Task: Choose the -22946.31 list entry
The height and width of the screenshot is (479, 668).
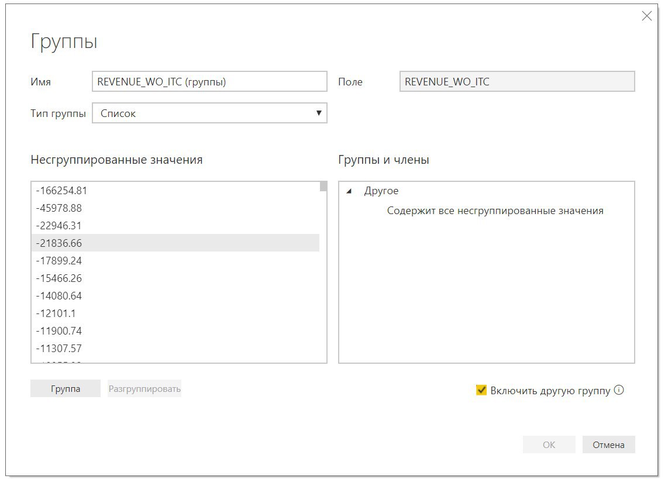Action: coord(59,226)
